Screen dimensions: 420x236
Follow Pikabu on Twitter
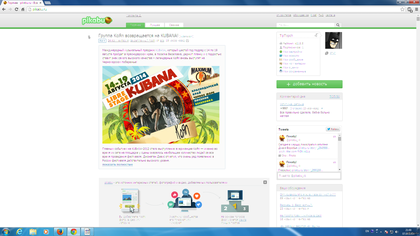click(333, 129)
